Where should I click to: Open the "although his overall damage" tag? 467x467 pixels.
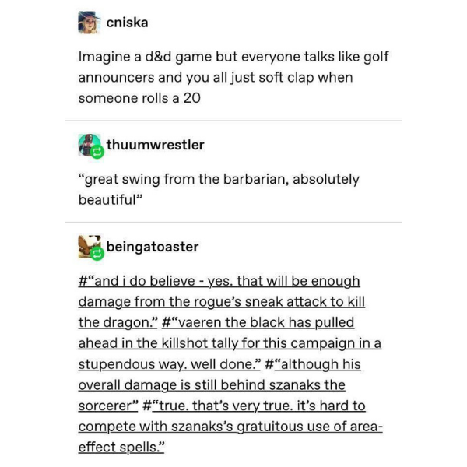tap(219, 384)
